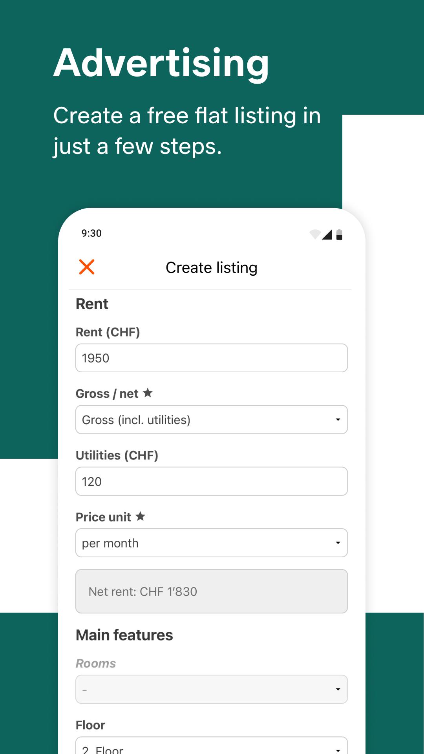Focus the Utilities (CHF) field showing 120
The height and width of the screenshot is (754, 424).
[x=212, y=481]
